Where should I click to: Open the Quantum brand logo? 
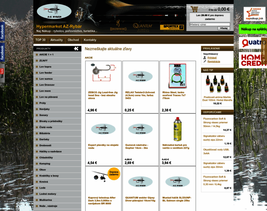pyautogui.click(x=143, y=27)
